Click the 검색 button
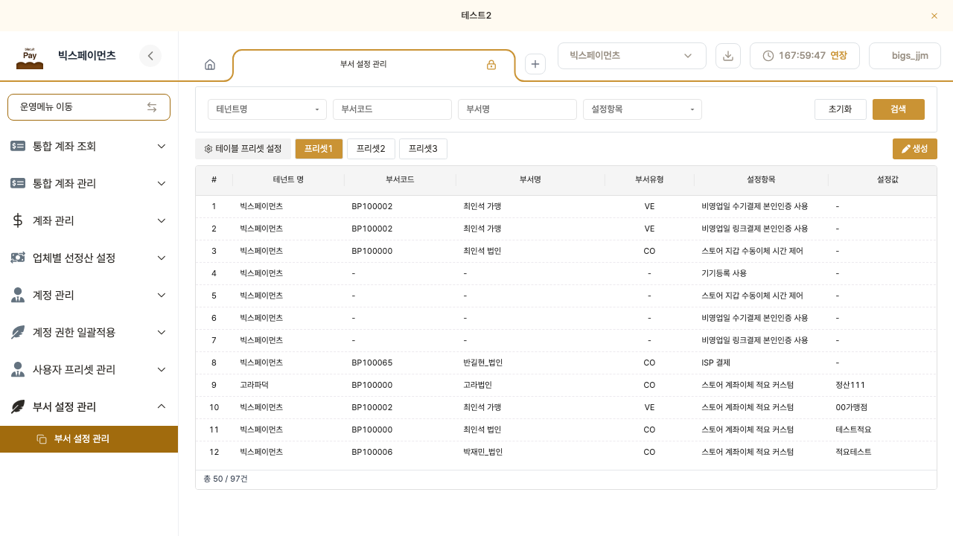 pos(899,109)
